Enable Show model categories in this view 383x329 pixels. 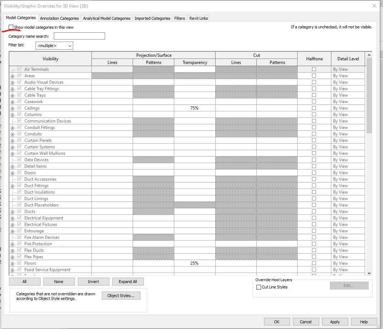click(x=11, y=27)
